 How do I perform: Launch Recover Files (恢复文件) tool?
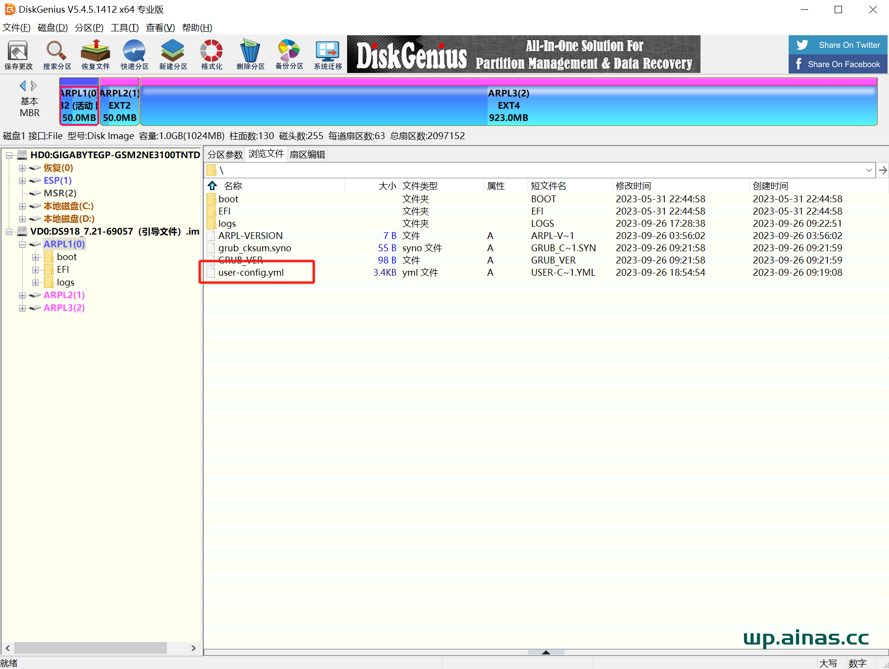click(95, 54)
